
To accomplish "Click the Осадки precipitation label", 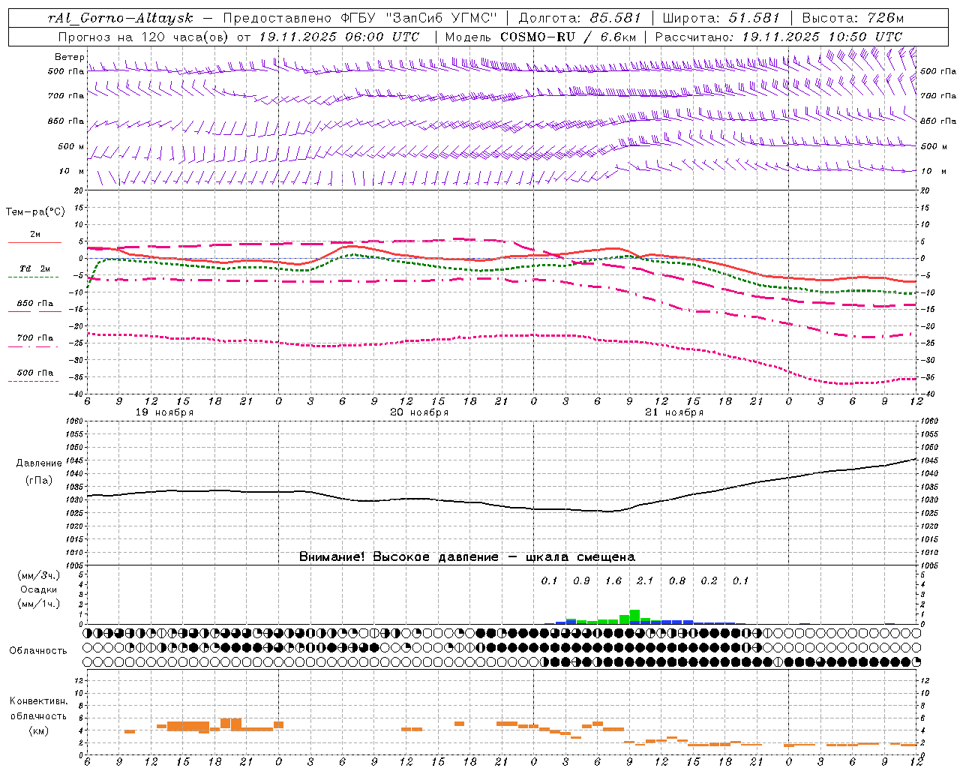I will [39, 589].
